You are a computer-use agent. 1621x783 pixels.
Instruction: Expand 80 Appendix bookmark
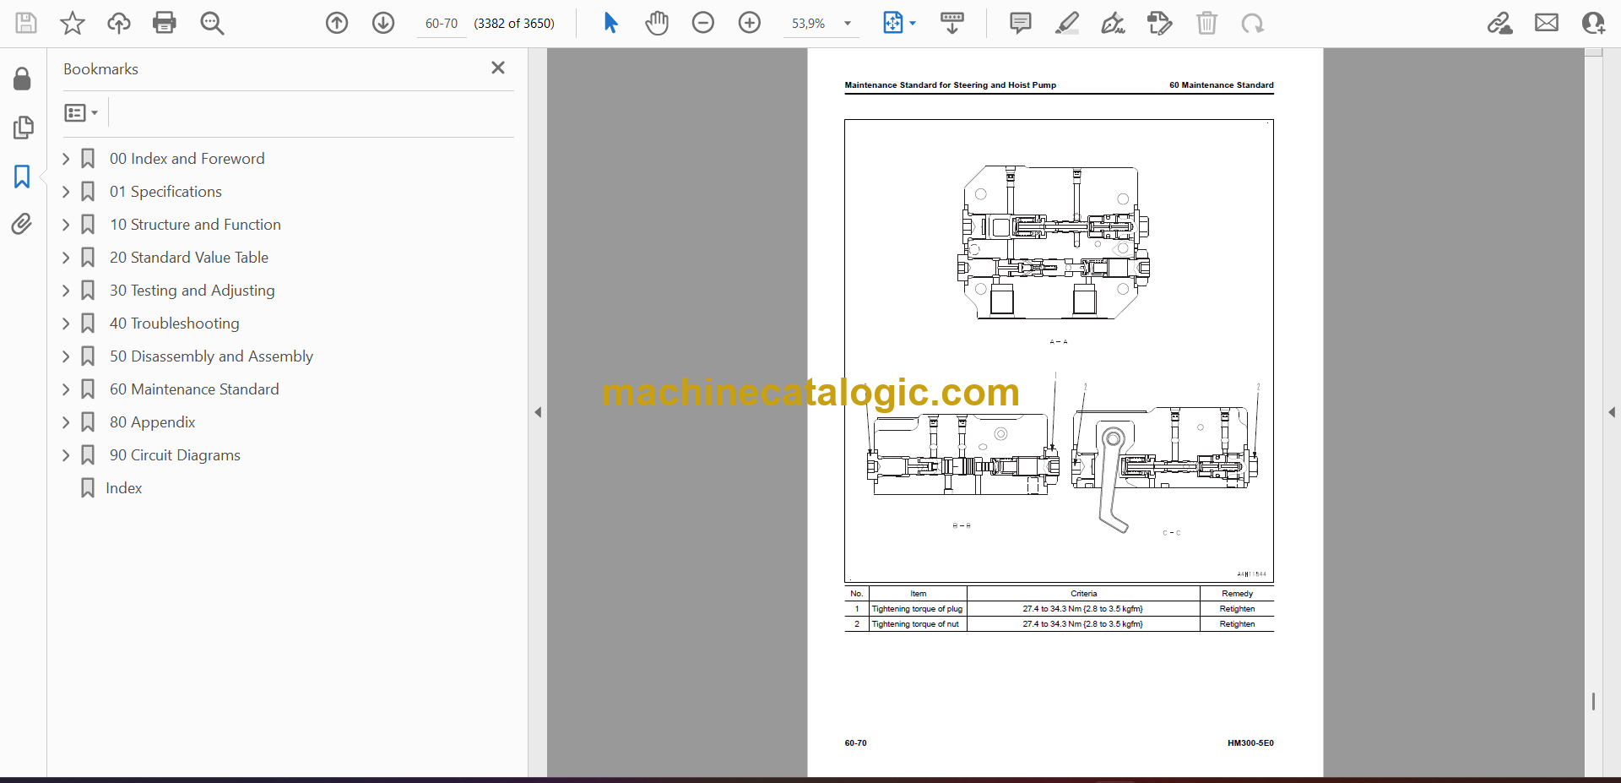(x=66, y=422)
